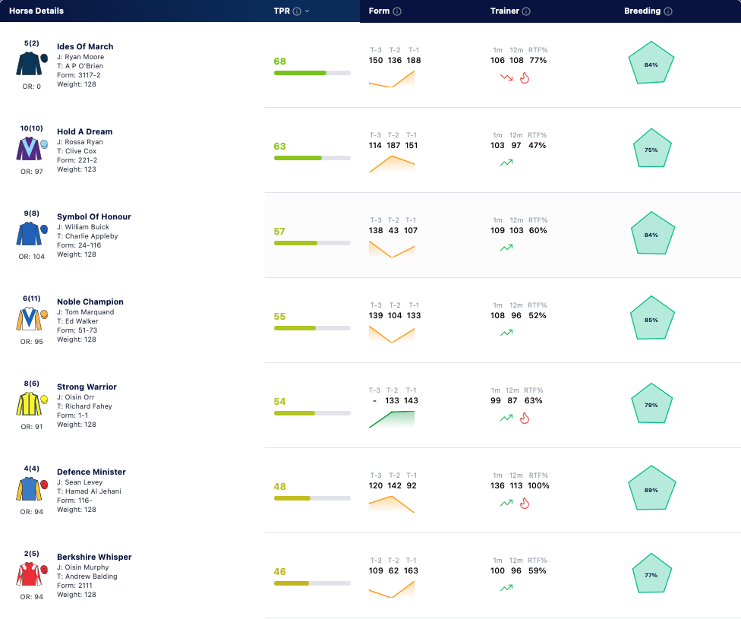Open the Symbol Of Honour horse link
The height and width of the screenshot is (619, 741).
click(x=94, y=216)
